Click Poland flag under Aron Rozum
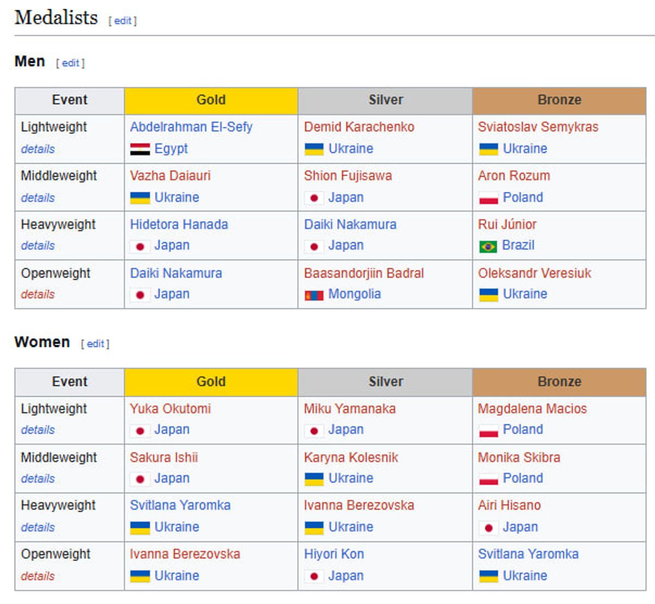Screen dimensions: 655x604 point(488,198)
